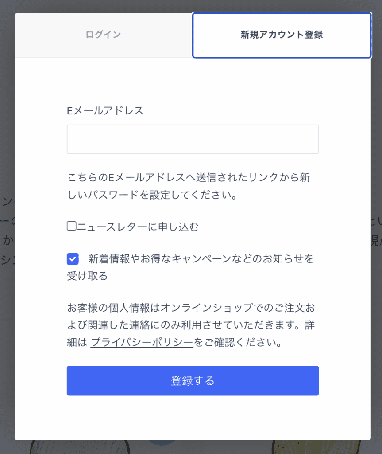The image size is (382, 454).
Task: Click the ニュースレターに申し込む label text
Action: pos(138,227)
